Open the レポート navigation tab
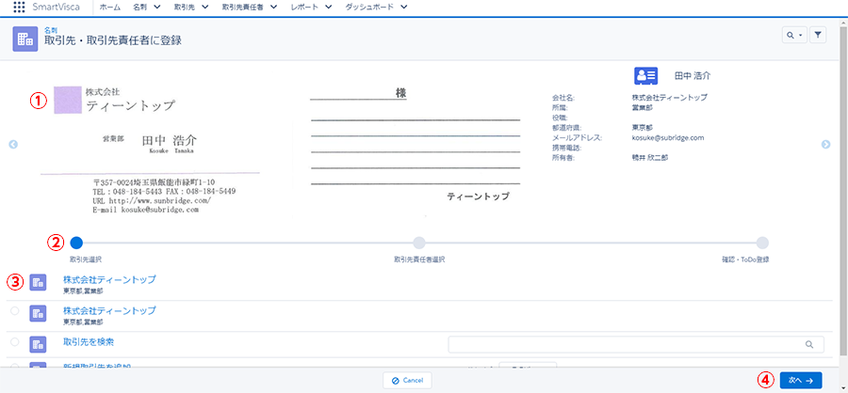Screen dimensions: 848x393 pyautogui.click(x=304, y=8)
